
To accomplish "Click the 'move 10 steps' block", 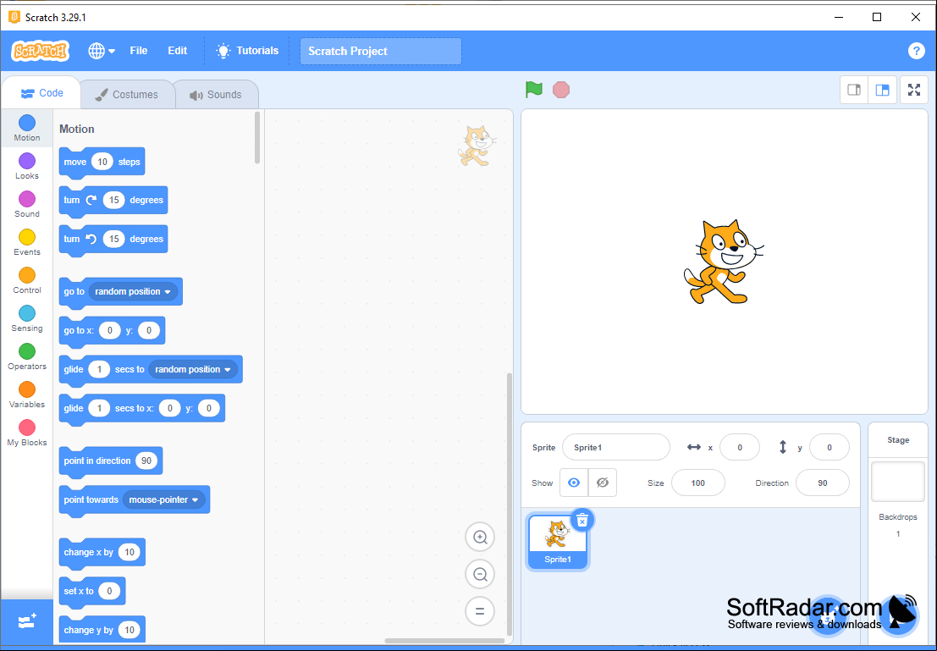I will pos(102,162).
